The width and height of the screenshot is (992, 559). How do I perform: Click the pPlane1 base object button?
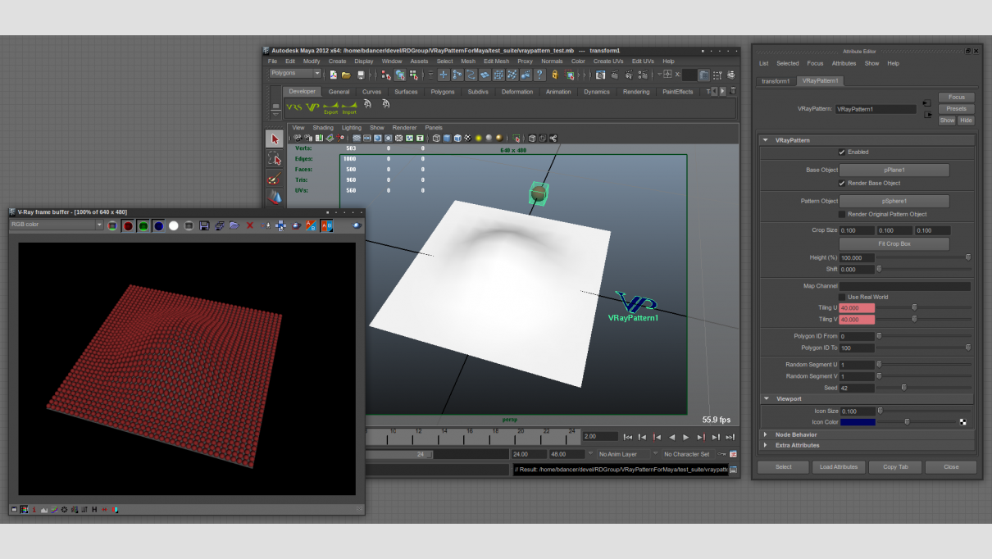pos(894,170)
